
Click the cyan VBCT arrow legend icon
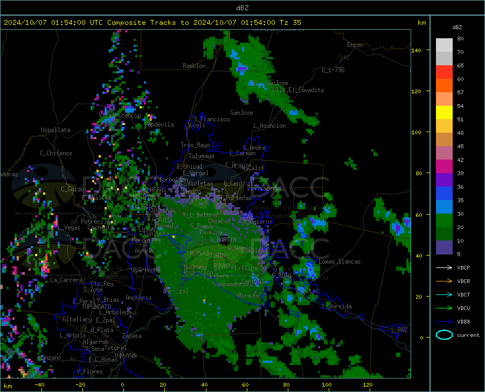coord(444,294)
